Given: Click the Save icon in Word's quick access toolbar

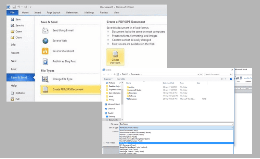Looking at the screenshot, I should 14,7.
